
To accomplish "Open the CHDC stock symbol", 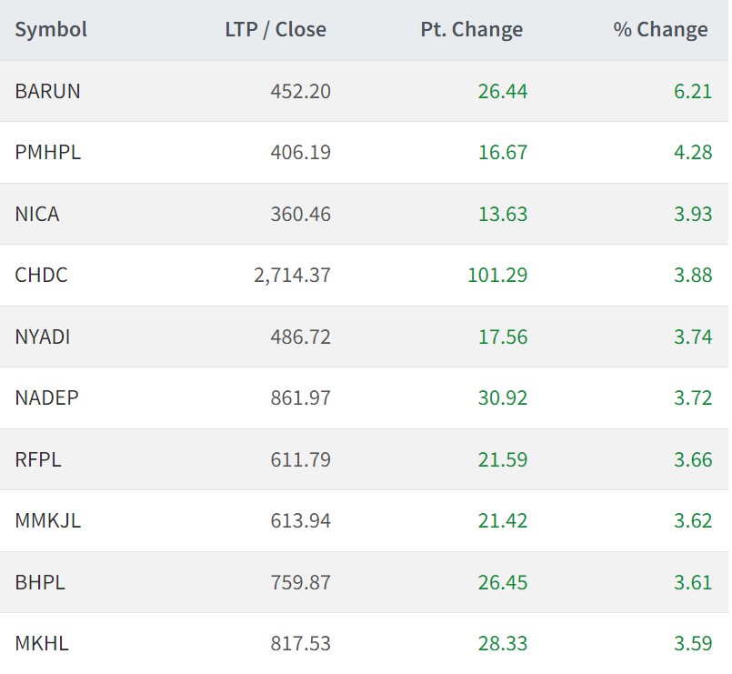I will 41,275.
